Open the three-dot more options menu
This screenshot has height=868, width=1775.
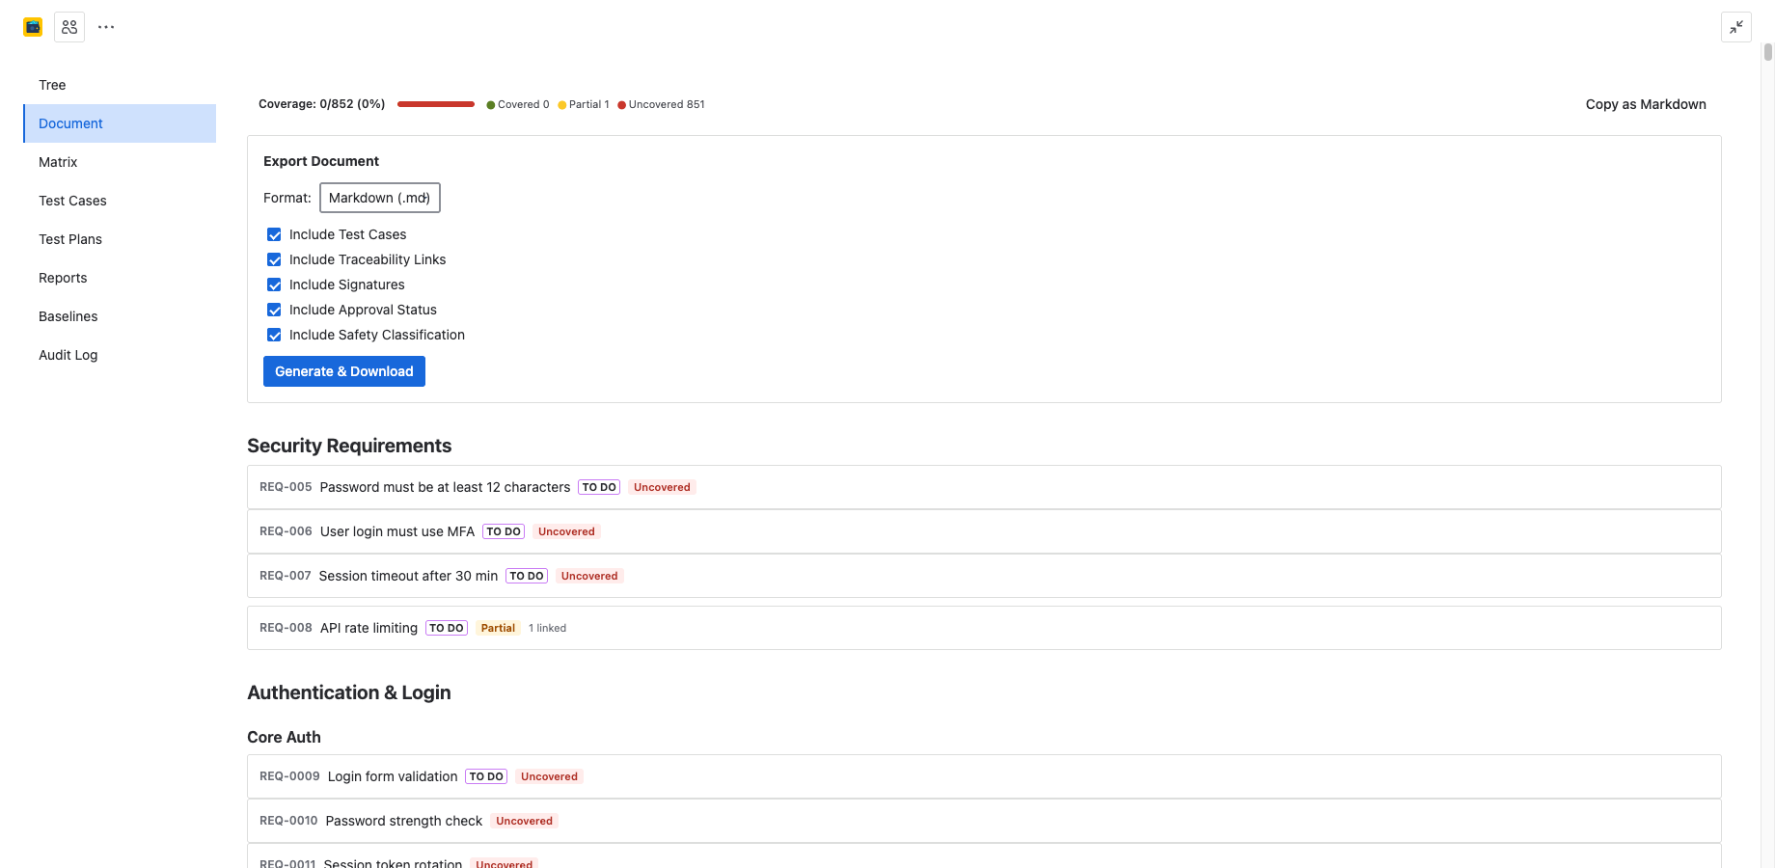coord(106,27)
